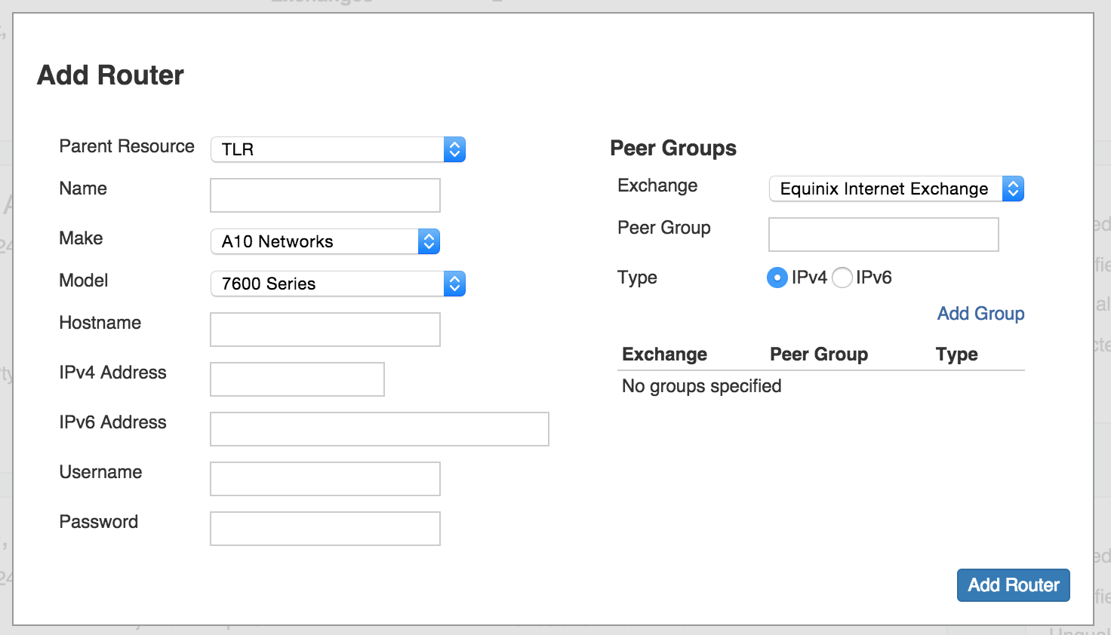1111x635 pixels.
Task: Click the Name input field
Action: click(x=325, y=195)
